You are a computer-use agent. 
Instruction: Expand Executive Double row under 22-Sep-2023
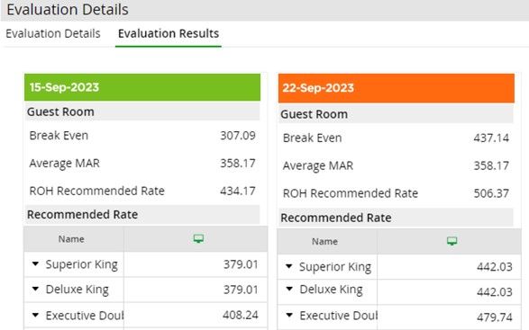289,315
